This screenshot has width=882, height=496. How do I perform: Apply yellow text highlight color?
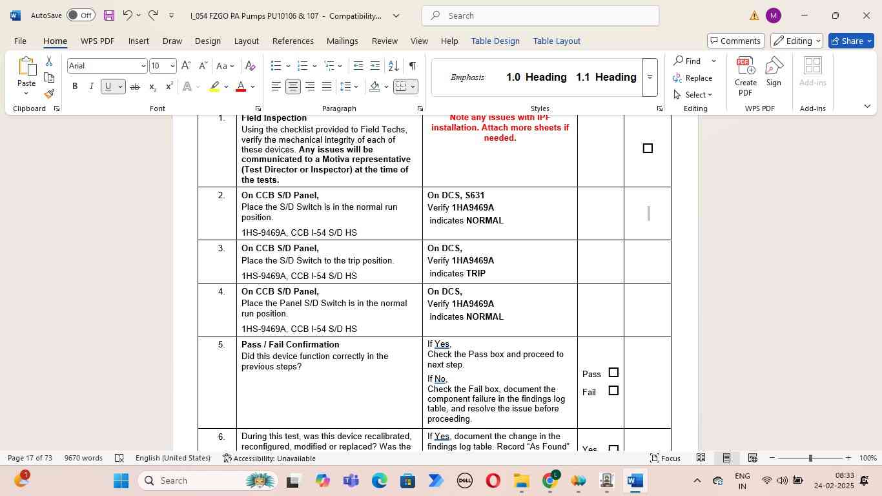tap(215, 87)
